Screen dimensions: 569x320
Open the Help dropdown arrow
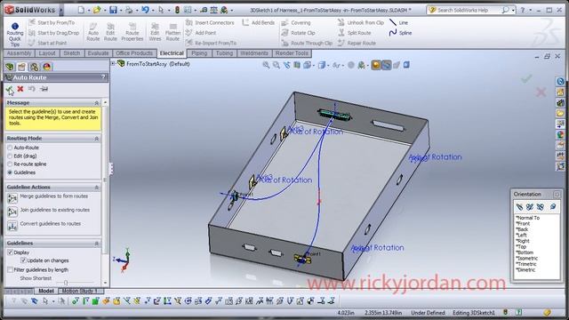[530, 11]
